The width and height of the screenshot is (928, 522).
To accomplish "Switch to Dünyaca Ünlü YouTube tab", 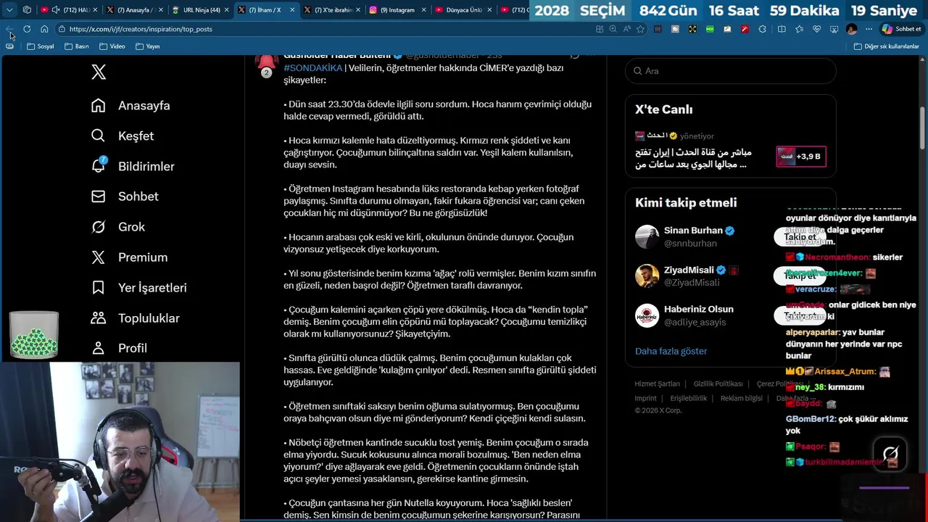I will (x=463, y=10).
